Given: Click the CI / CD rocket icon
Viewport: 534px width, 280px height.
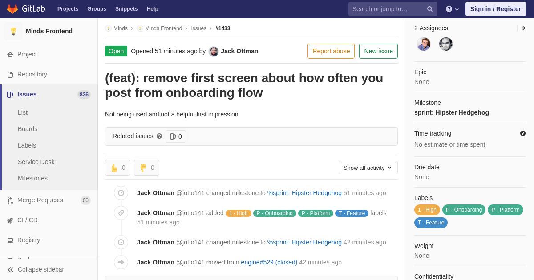Looking at the screenshot, I should click(10, 220).
